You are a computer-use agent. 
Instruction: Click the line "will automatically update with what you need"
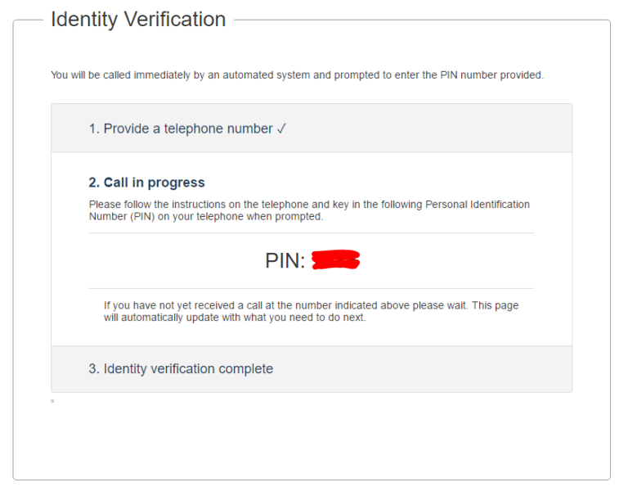click(x=235, y=318)
